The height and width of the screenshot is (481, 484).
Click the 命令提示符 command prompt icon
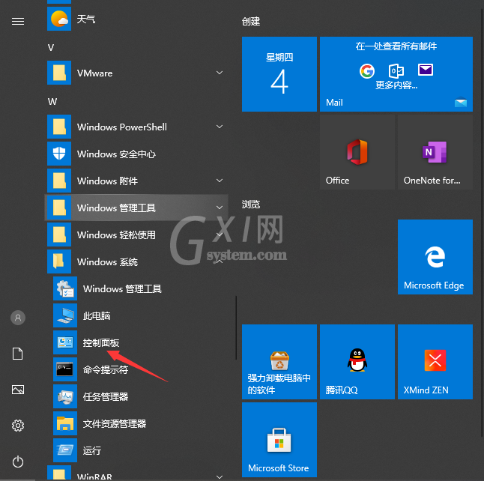click(x=65, y=369)
